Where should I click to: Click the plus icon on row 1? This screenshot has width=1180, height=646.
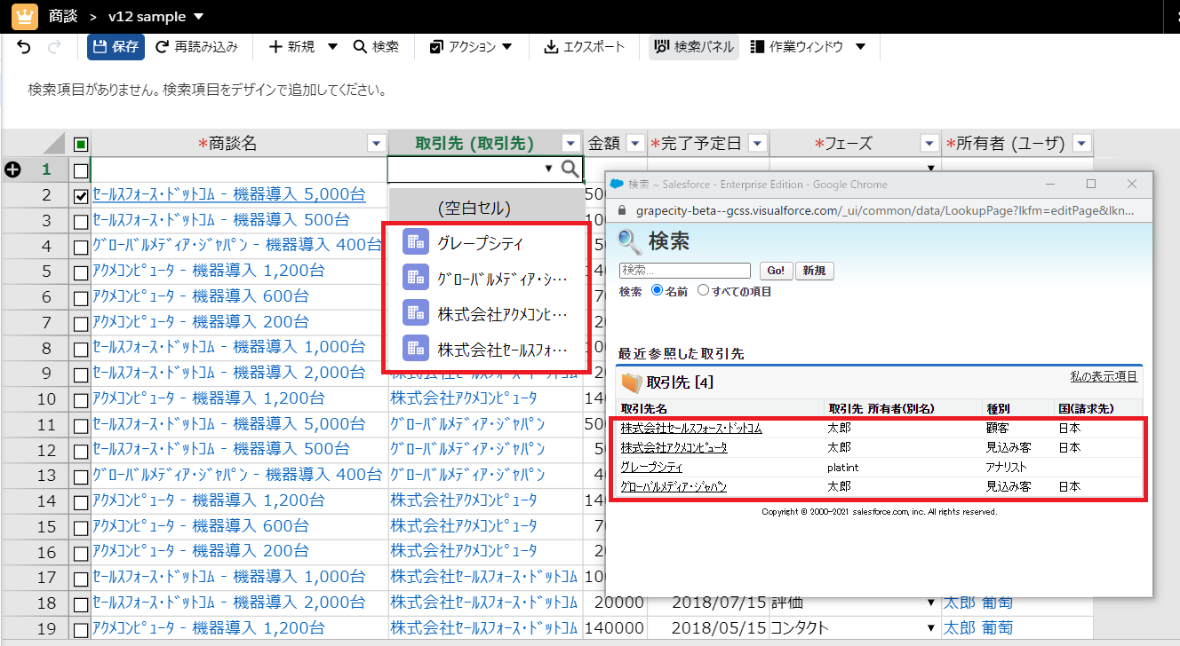[x=12, y=169]
